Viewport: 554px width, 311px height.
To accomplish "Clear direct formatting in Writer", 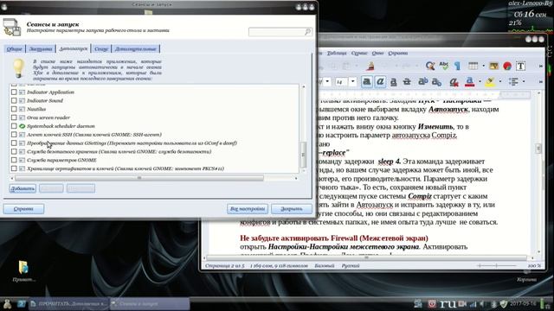I will 454,82.
